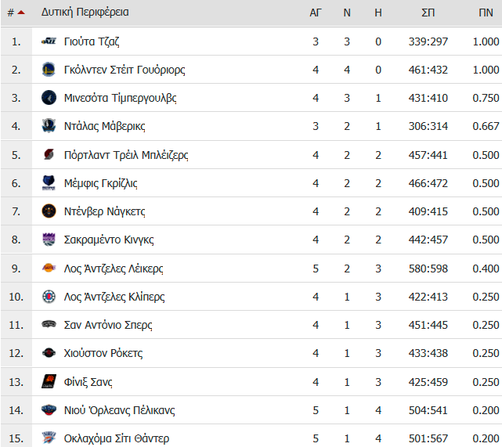Sort table by ΑΓ column header

(x=316, y=13)
